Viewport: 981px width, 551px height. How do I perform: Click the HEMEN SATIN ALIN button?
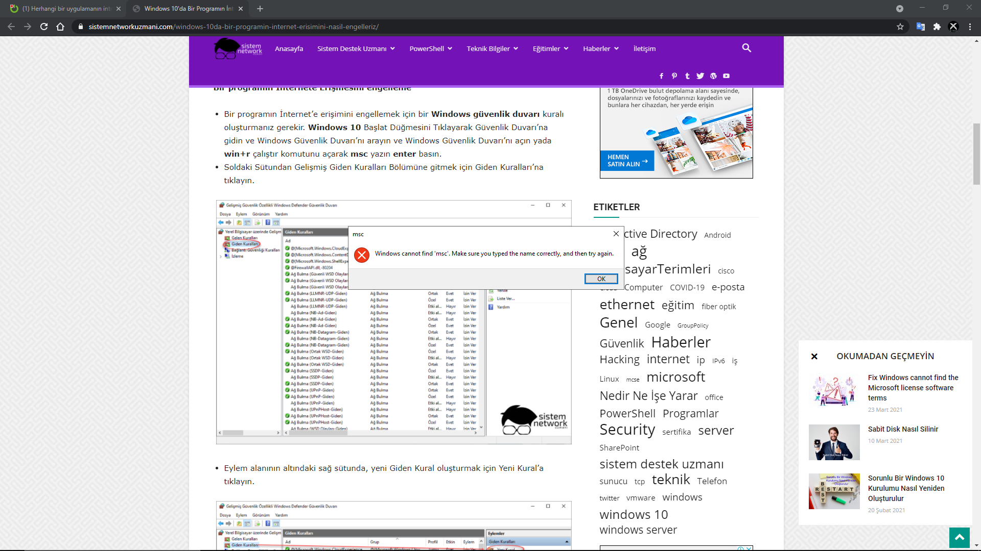[627, 161]
